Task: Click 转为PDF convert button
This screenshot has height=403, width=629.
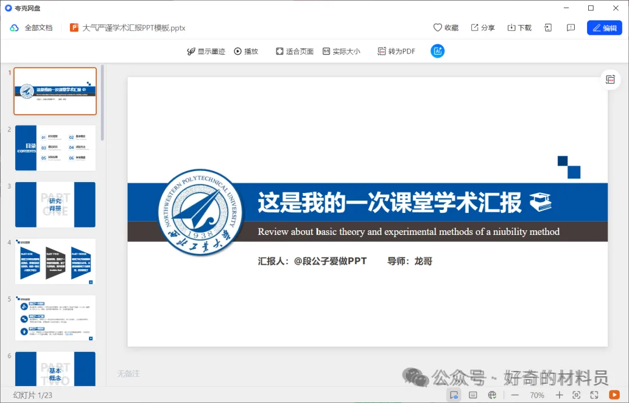Action: [397, 51]
